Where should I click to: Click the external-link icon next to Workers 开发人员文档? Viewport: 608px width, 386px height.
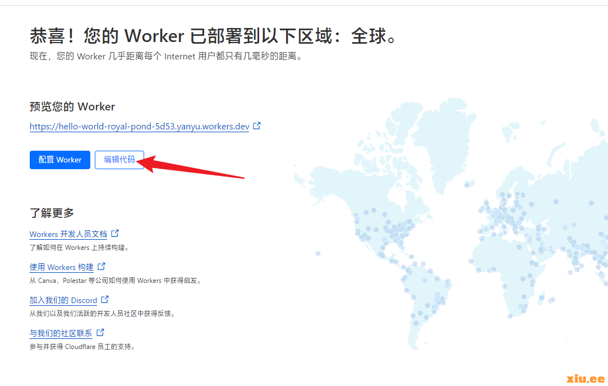tap(115, 233)
